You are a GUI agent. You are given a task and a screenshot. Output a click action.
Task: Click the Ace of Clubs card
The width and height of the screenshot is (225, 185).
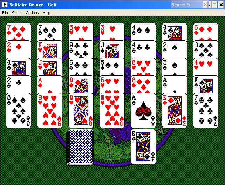click(175, 84)
